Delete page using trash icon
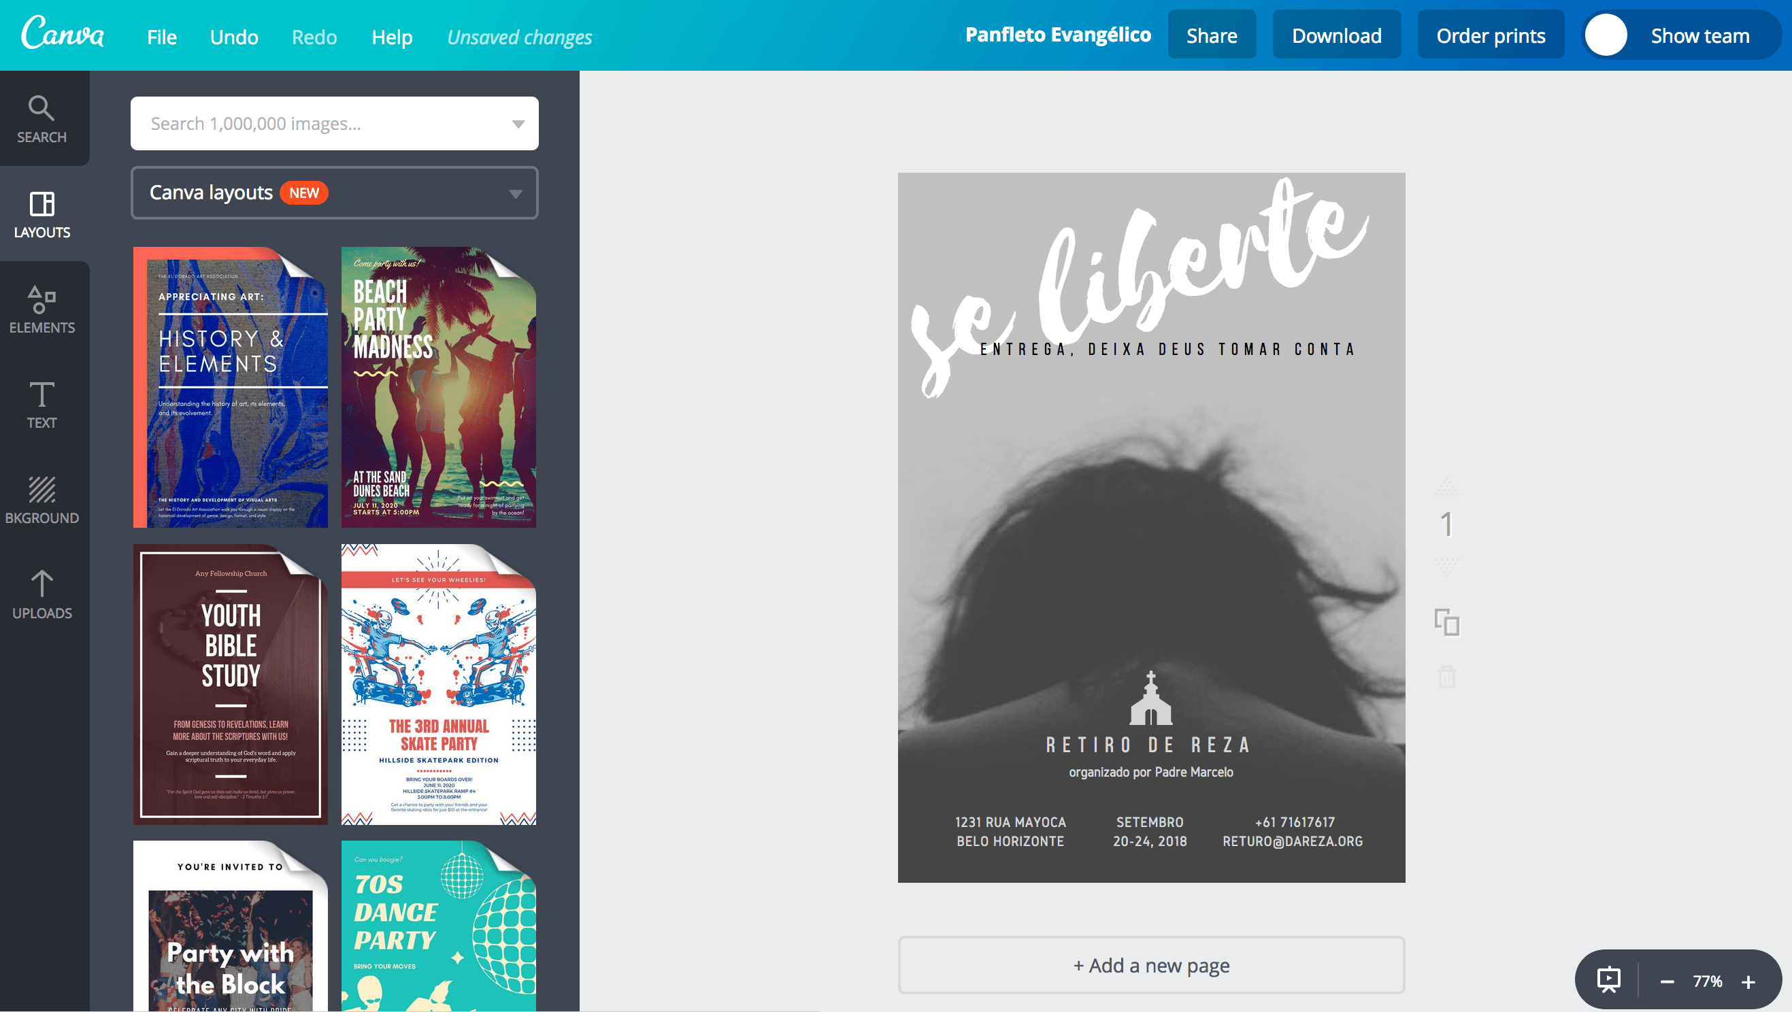1792x1012 pixels. click(x=1447, y=676)
